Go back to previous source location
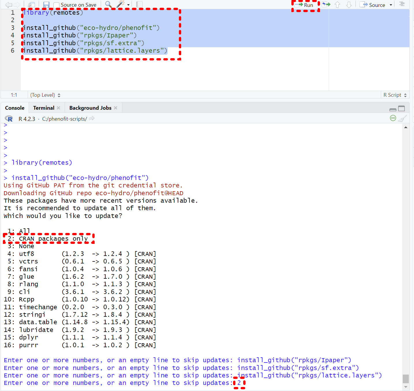The height and width of the screenshot is (391, 414). (9, 5)
